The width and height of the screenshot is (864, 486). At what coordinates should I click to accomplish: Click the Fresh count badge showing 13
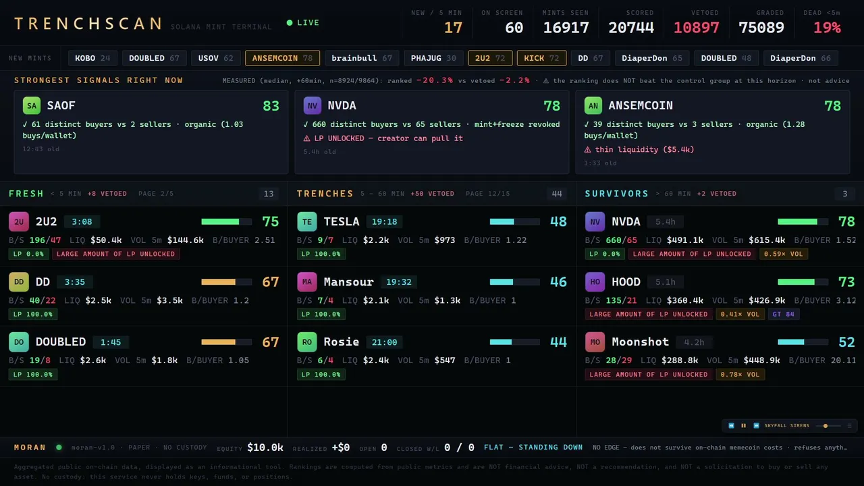269,194
